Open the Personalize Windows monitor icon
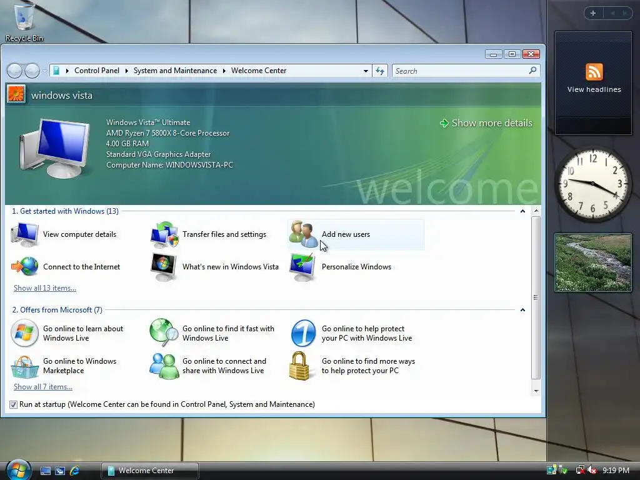 coord(303,266)
